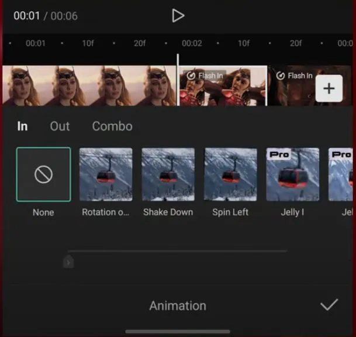Tap the Flash In badge on the second clip
Screen dimensions: 356x337
point(203,75)
